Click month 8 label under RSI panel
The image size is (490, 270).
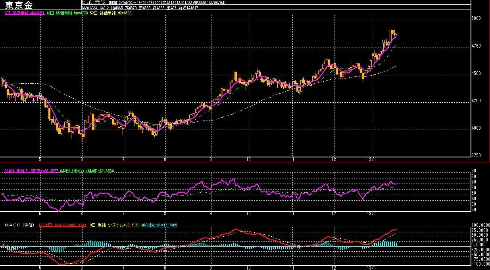coord(165,213)
